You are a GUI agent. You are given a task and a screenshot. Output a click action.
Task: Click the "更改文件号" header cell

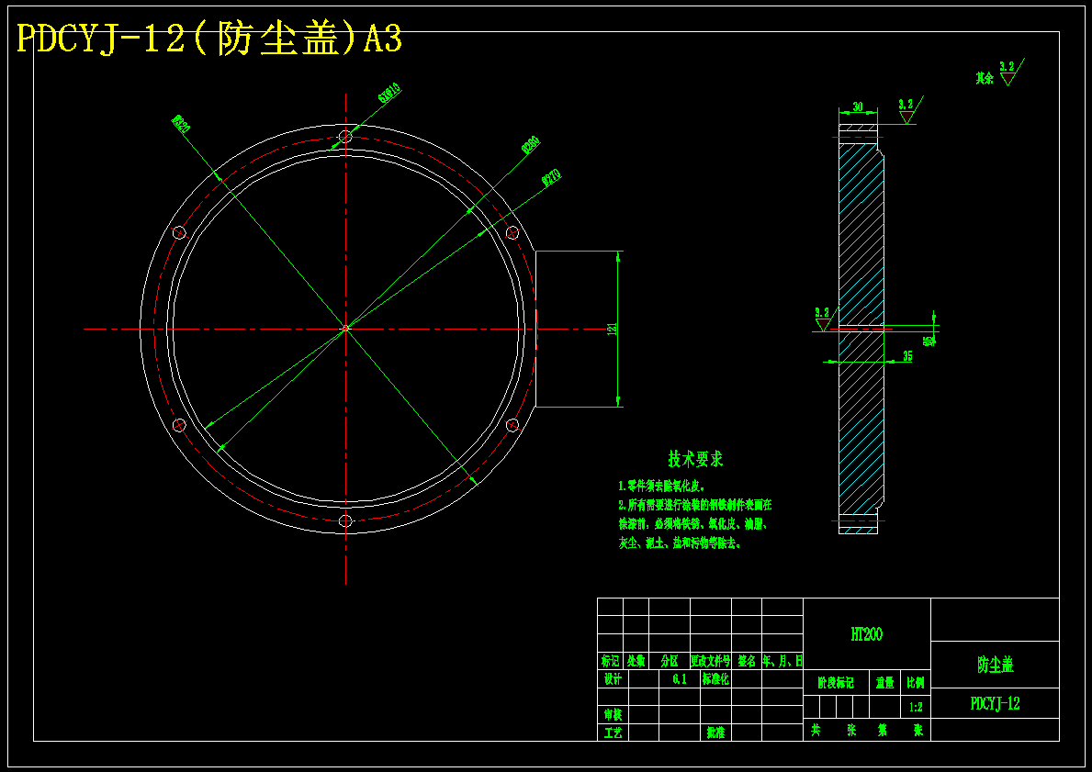(710, 660)
